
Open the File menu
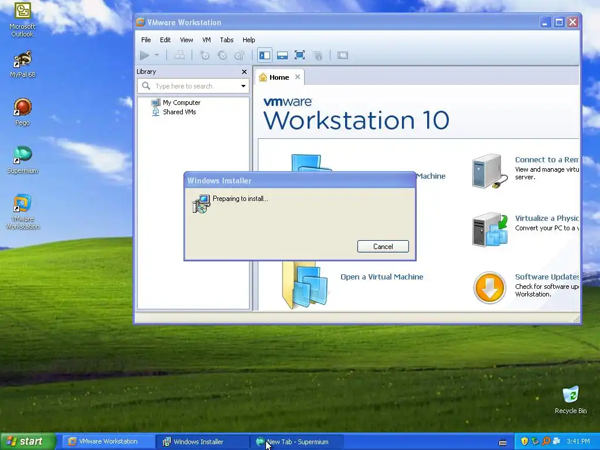[x=146, y=40]
